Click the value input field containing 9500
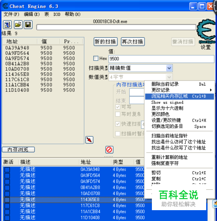 [x=161, y=59]
